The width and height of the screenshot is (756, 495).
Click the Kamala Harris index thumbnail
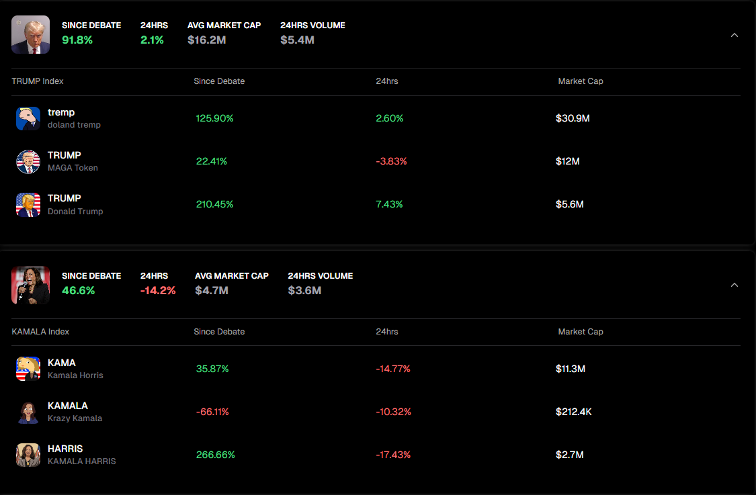pyautogui.click(x=30, y=285)
